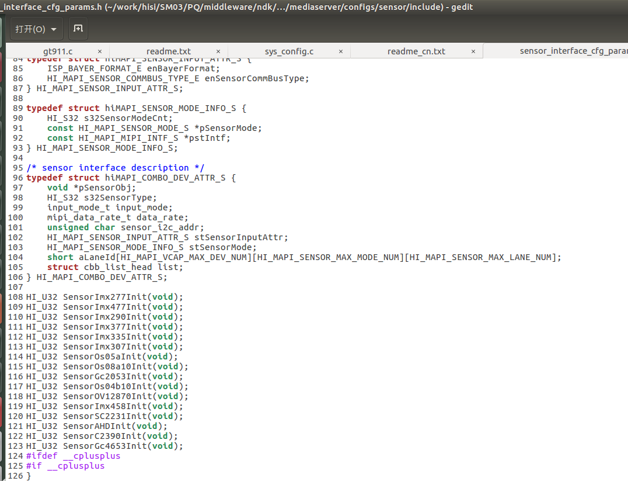The width and height of the screenshot is (628, 481).
Task: Click the text SensorImx458Init on line 119
Action: 105,406
